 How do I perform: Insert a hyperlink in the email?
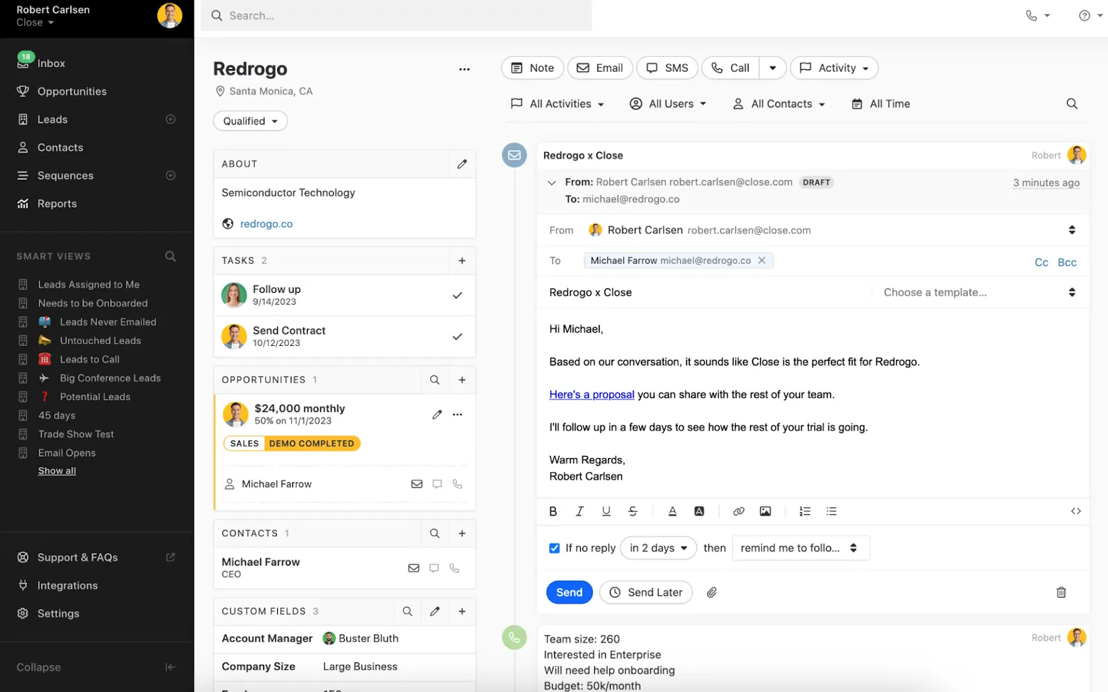738,511
